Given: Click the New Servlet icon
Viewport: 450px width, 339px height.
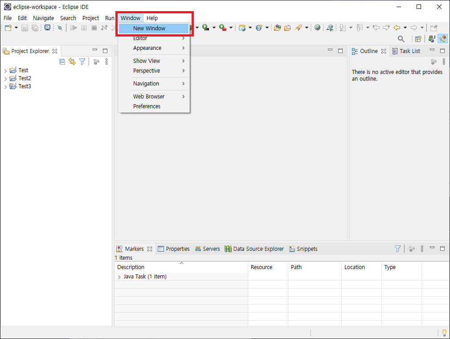Looking at the screenshot, I should (259, 28).
